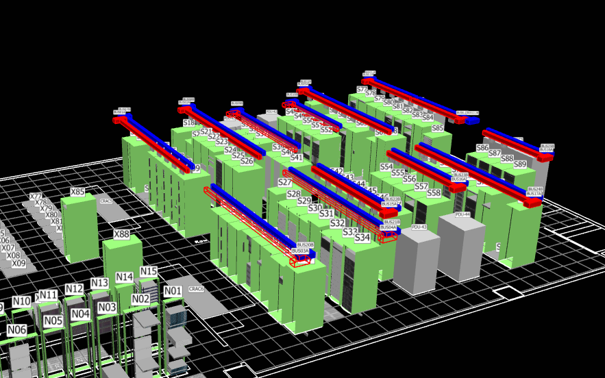Choose the S31 rack label
The height and width of the screenshot is (378, 605).
pyautogui.click(x=326, y=213)
